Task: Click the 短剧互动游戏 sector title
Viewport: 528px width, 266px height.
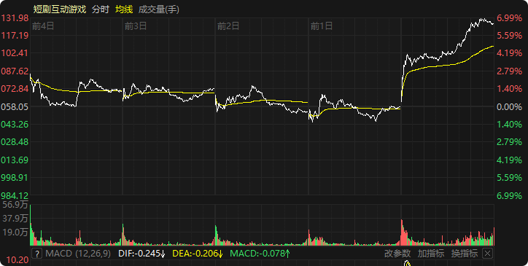Action: 60,9
